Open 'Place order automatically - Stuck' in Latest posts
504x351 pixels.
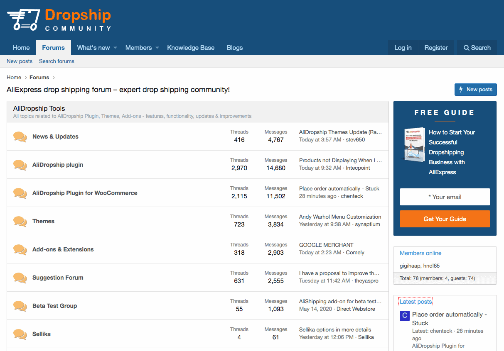(449, 319)
